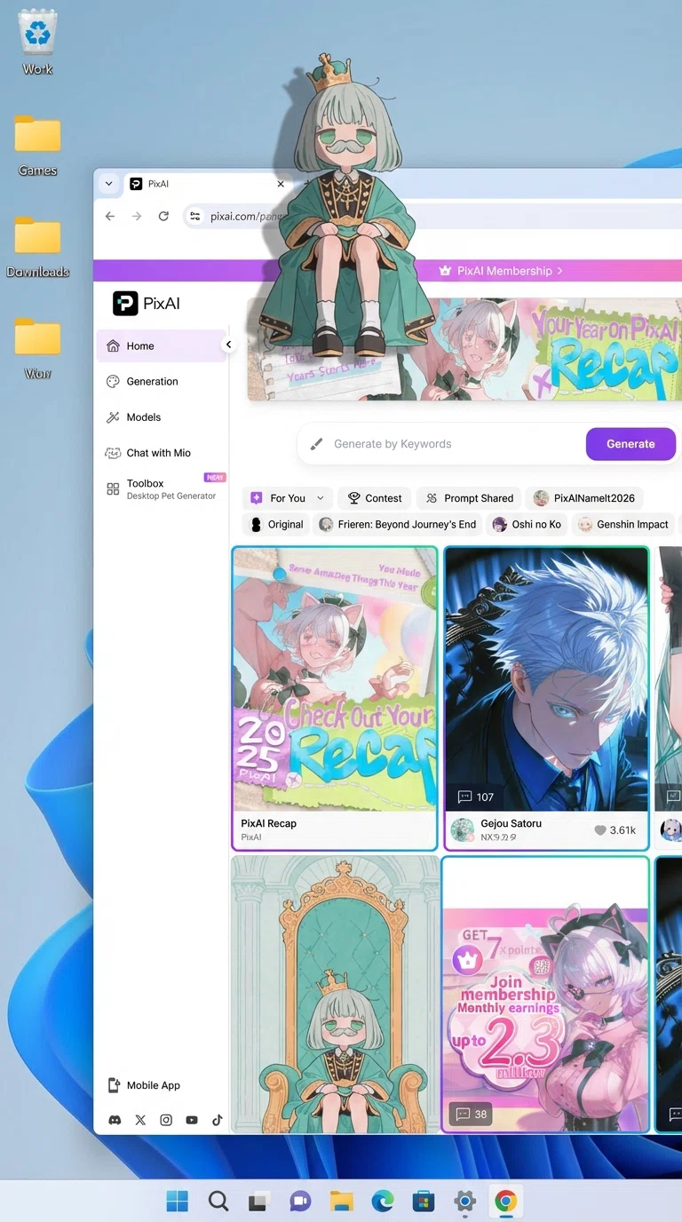Open Microsoft Edge on taskbar
682x1222 pixels.
point(383,1202)
